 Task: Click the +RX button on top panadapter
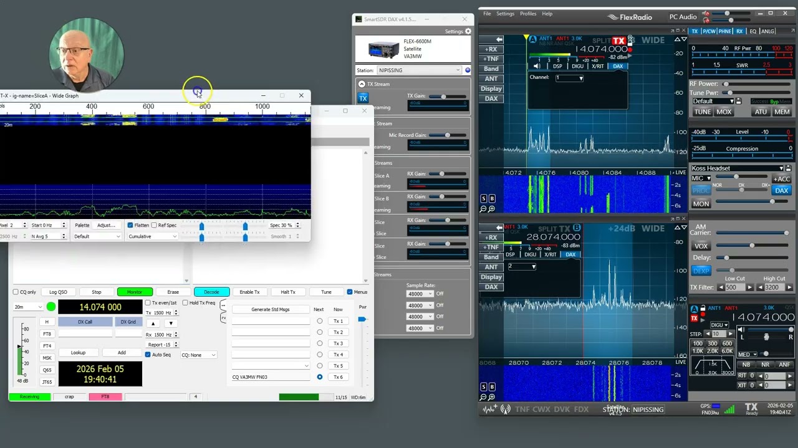pyautogui.click(x=491, y=49)
